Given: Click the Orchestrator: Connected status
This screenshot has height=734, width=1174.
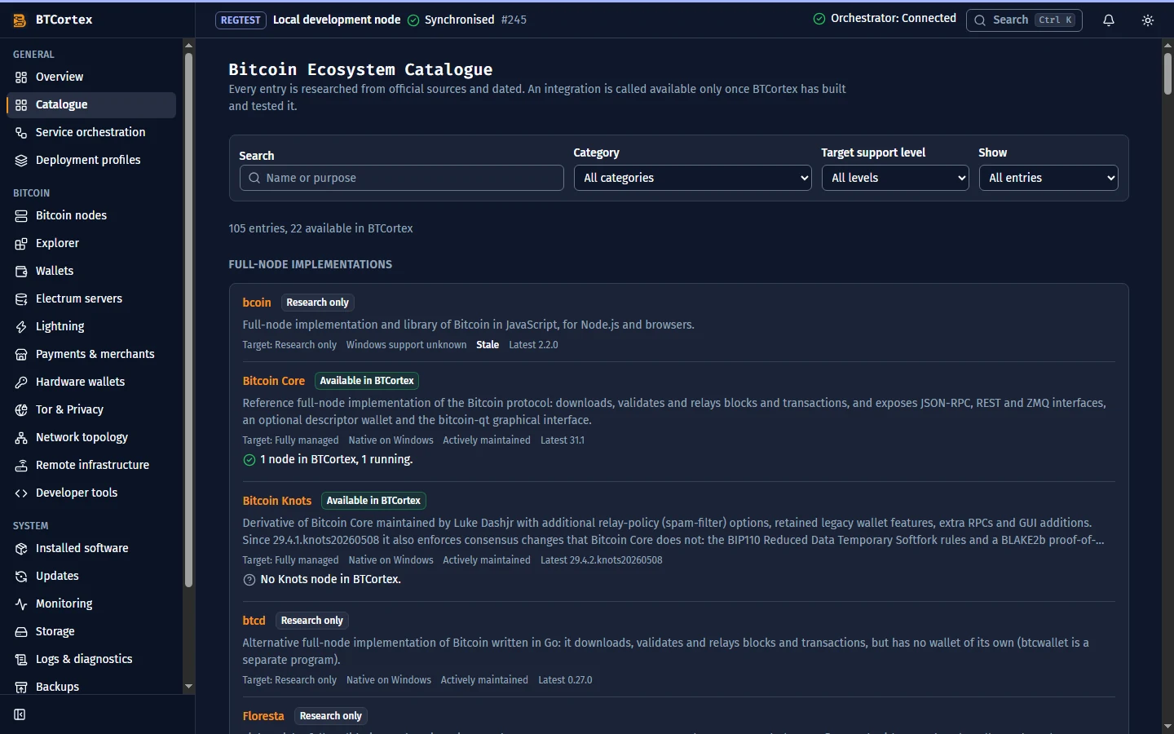Looking at the screenshot, I should [885, 19].
